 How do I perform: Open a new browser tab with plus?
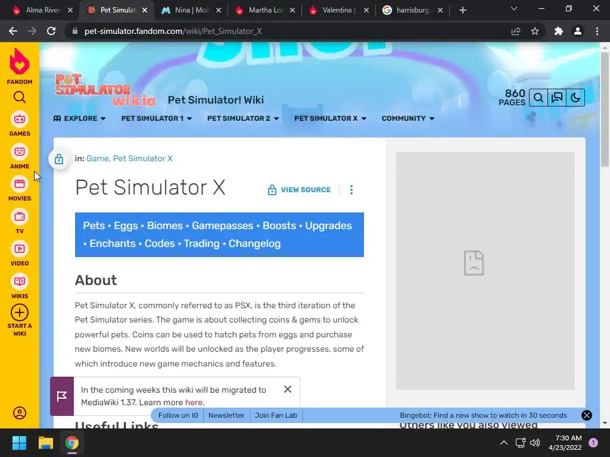462,10
